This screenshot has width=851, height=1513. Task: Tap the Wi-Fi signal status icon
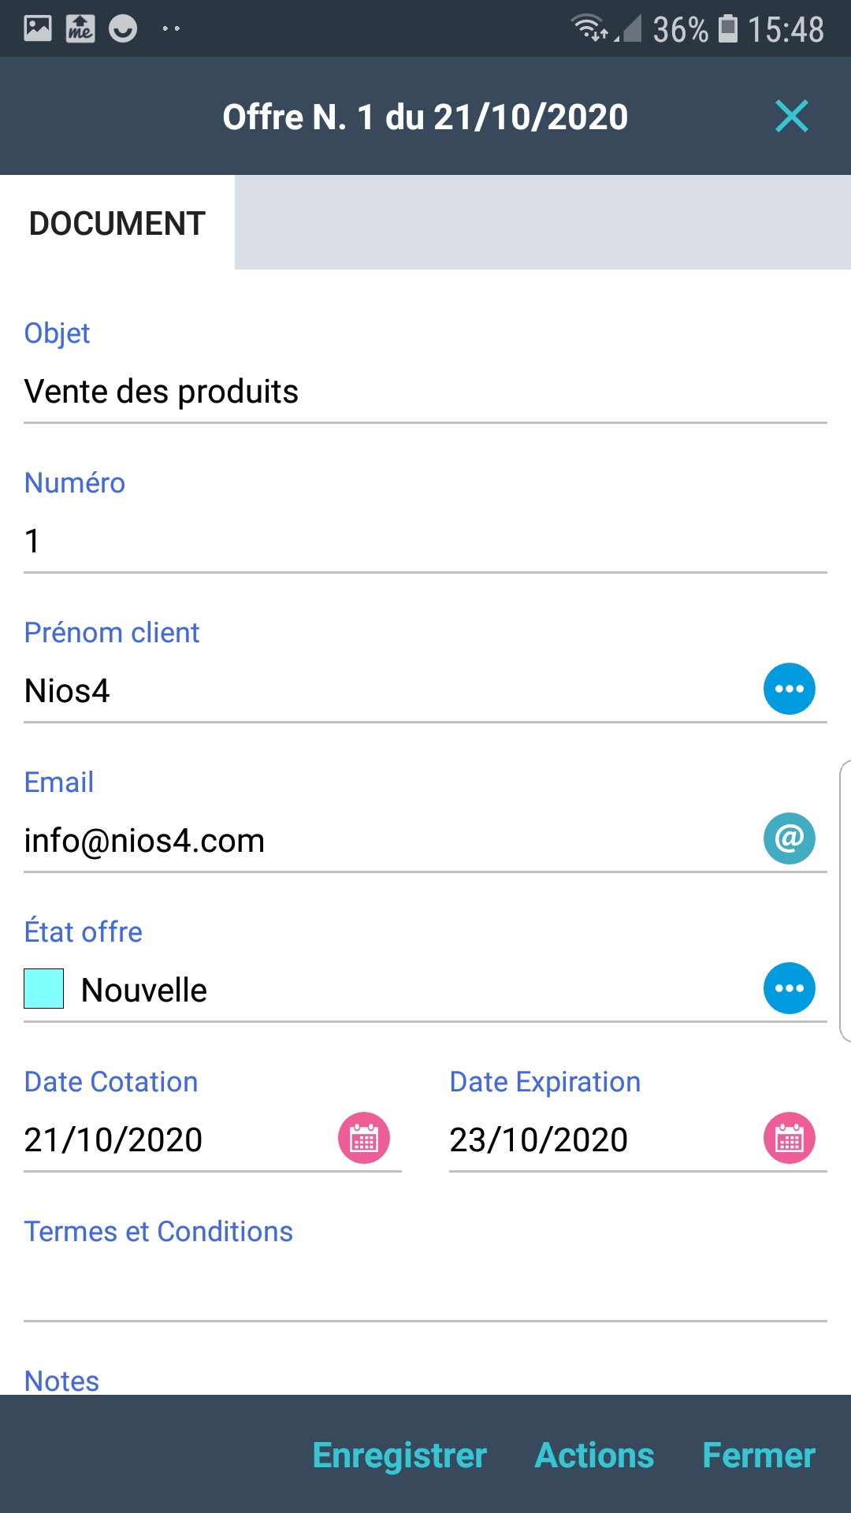(x=589, y=28)
